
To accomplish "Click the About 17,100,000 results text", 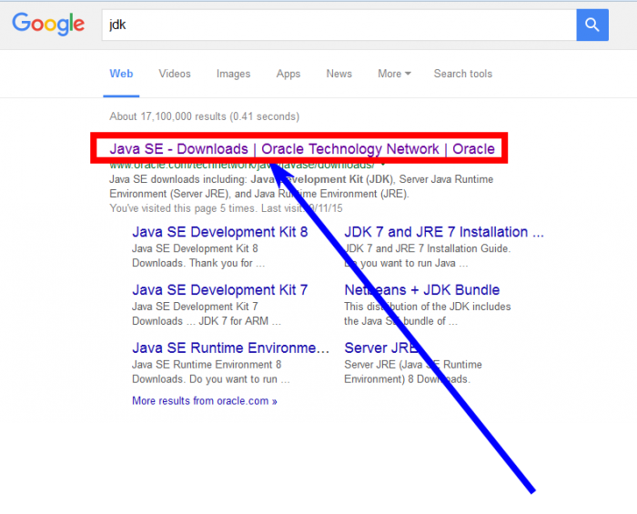I will tap(205, 116).
